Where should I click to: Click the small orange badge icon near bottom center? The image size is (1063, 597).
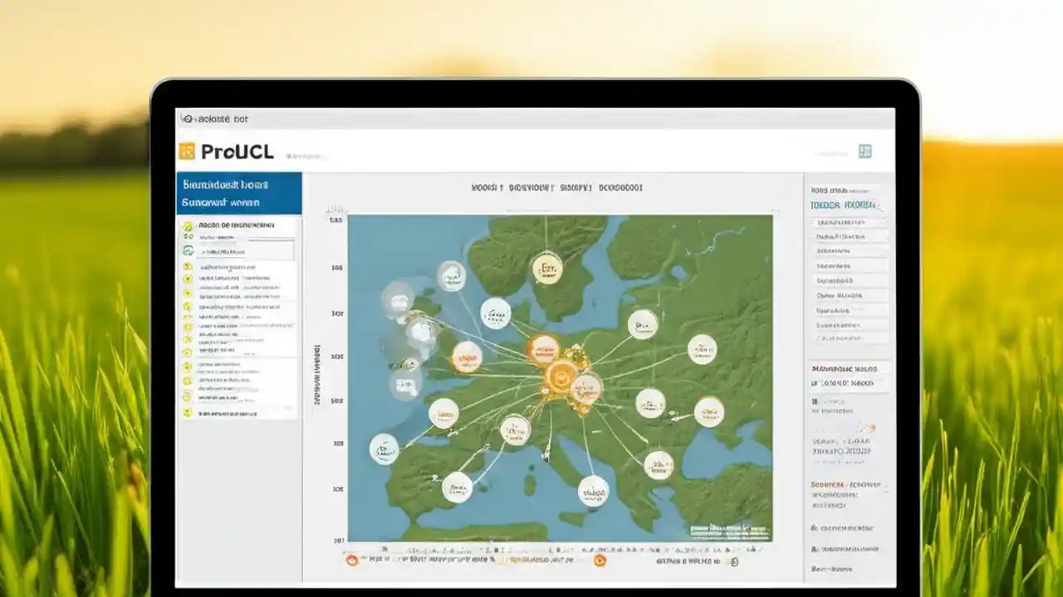coord(598,561)
